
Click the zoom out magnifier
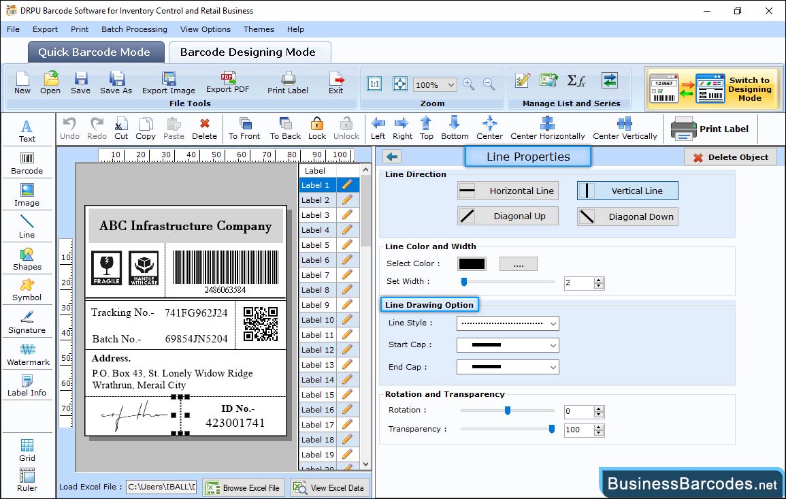(489, 84)
